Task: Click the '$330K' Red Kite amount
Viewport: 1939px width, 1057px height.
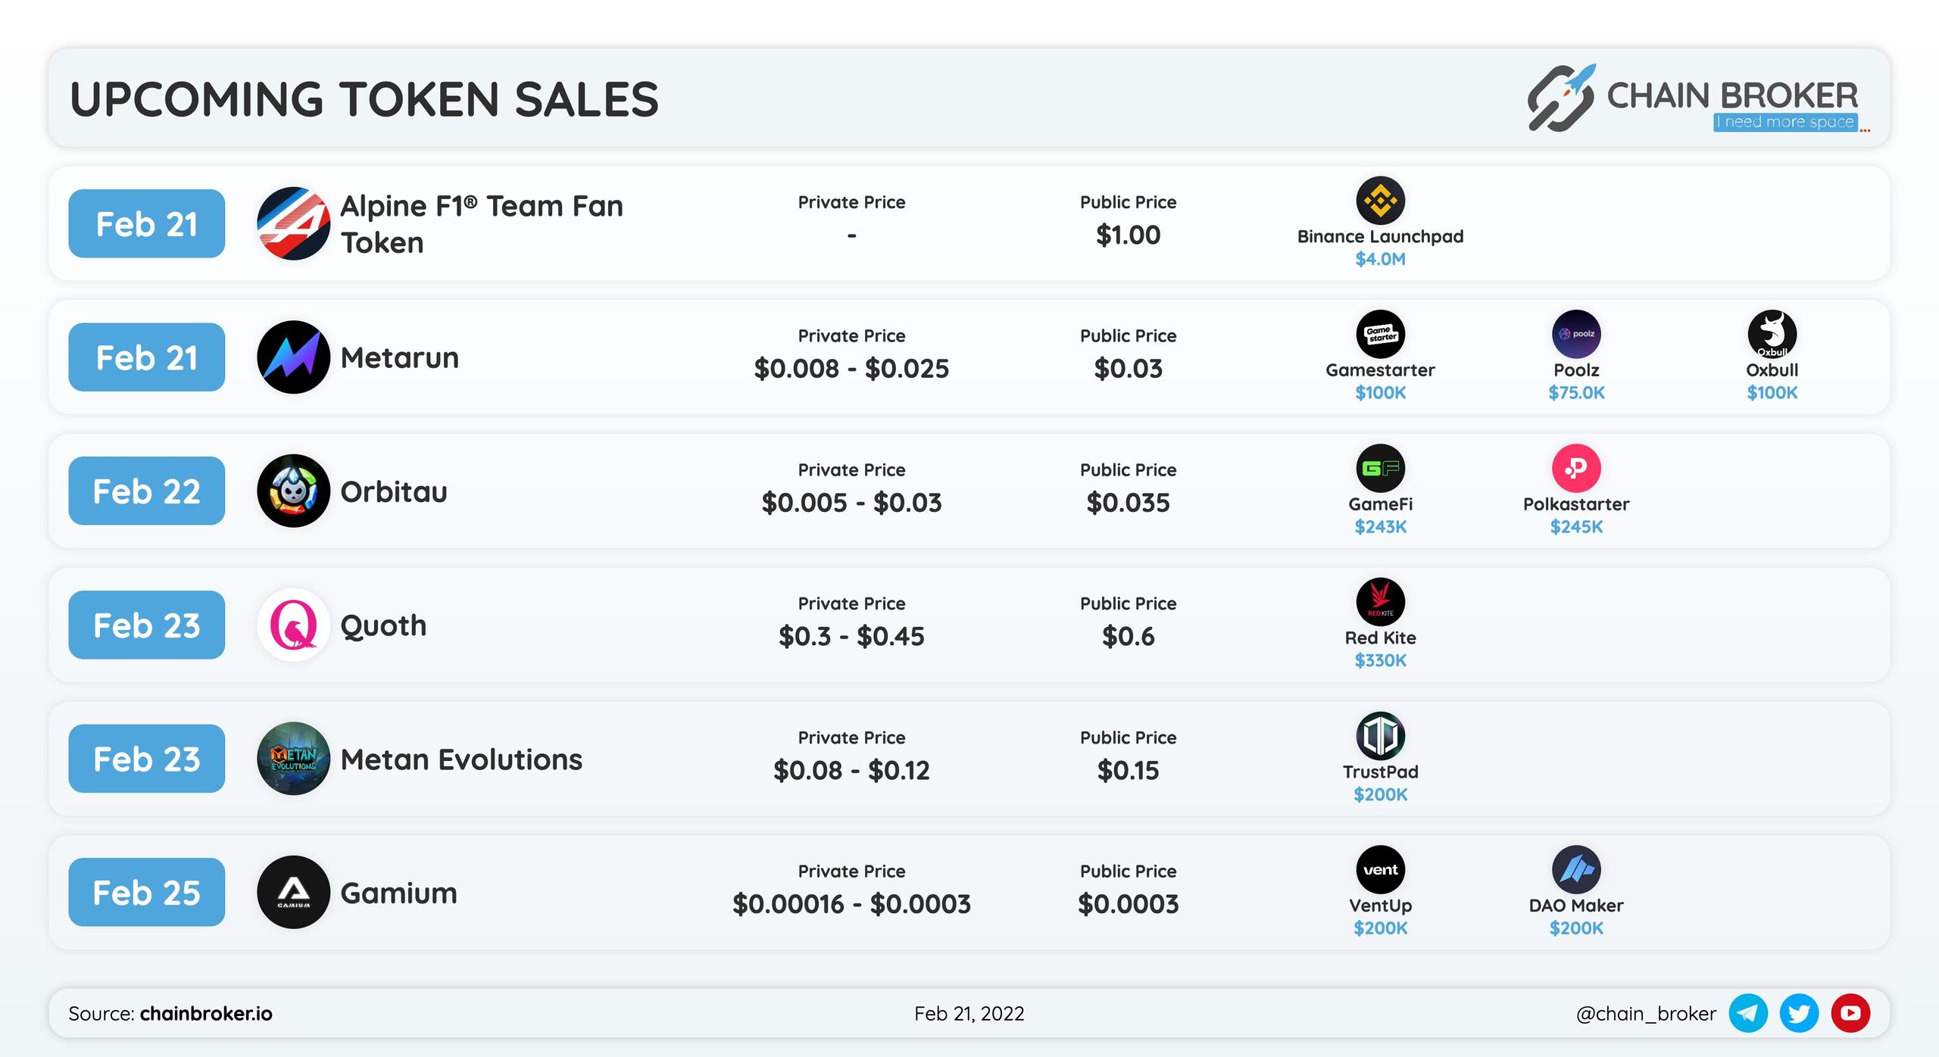Action: [1380, 660]
